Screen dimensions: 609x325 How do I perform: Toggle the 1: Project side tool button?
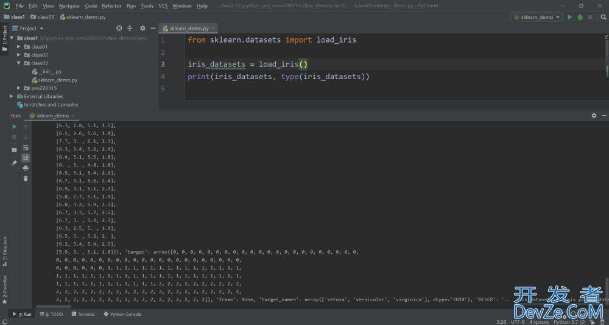(x=5, y=38)
